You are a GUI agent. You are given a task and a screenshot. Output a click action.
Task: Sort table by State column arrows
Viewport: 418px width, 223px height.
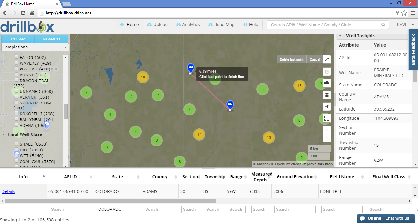[x=138, y=177]
